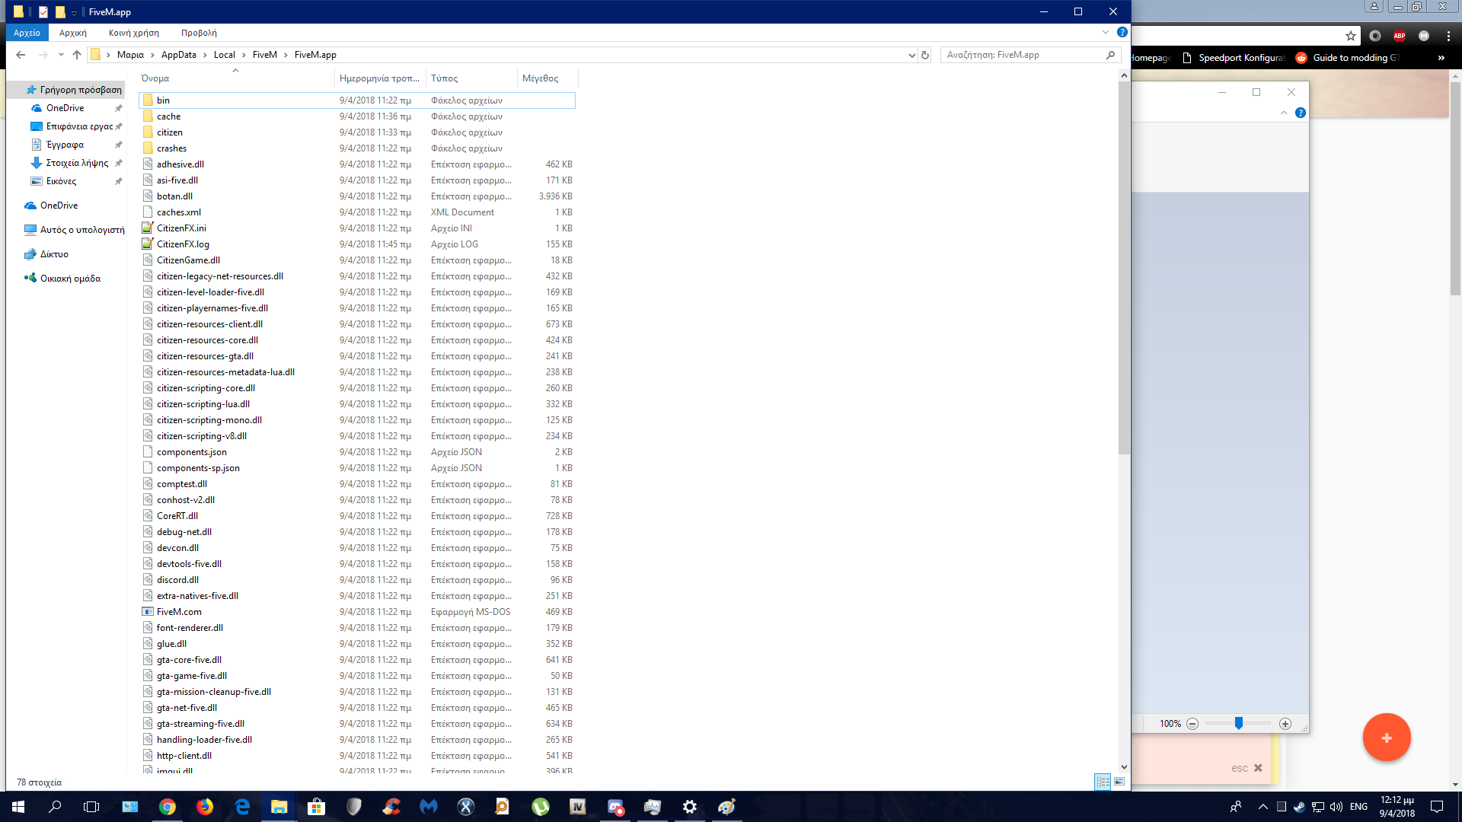The height and width of the screenshot is (822, 1462).
Task: Click the orange plus floating button
Action: click(x=1387, y=738)
